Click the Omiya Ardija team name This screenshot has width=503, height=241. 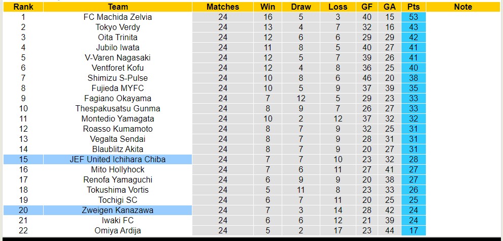coord(118,230)
